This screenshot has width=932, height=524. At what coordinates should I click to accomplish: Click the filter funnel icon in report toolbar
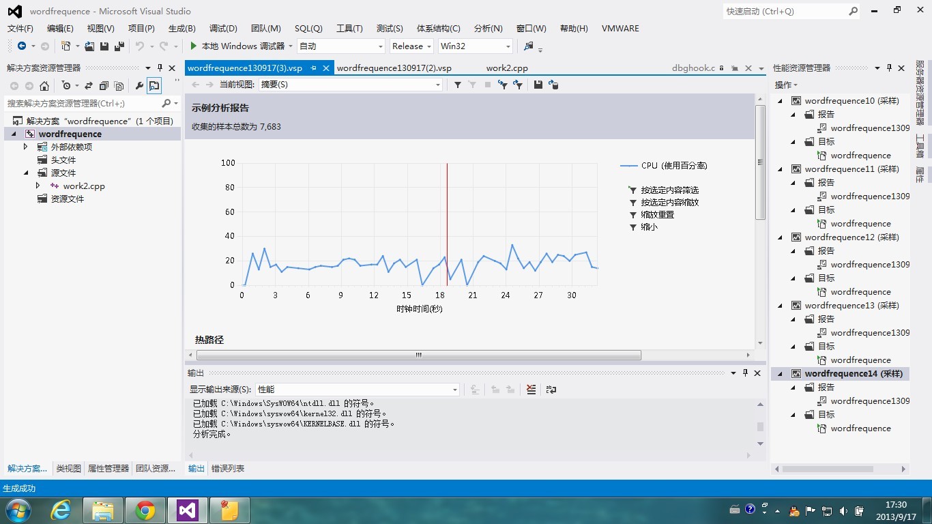tap(458, 85)
